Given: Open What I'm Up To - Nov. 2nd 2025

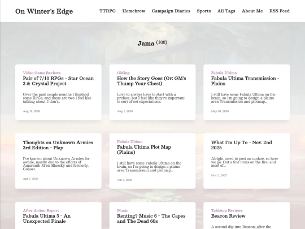Looking at the screenshot, I should tap(241, 145).
